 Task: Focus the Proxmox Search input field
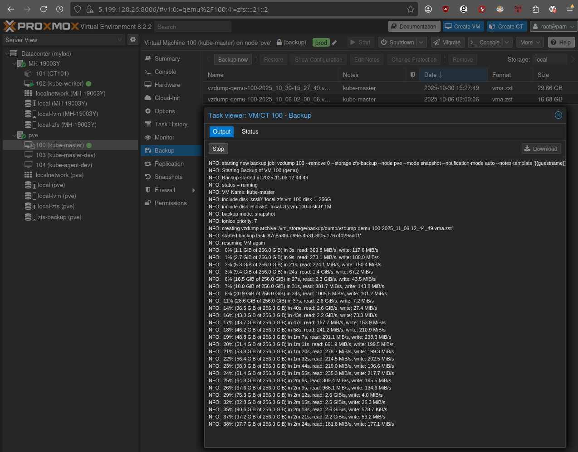tap(193, 27)
